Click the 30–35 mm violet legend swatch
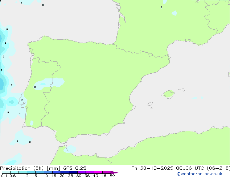This screenshot has height=177, width=230. pyautogui.click(x=82, y=172)
